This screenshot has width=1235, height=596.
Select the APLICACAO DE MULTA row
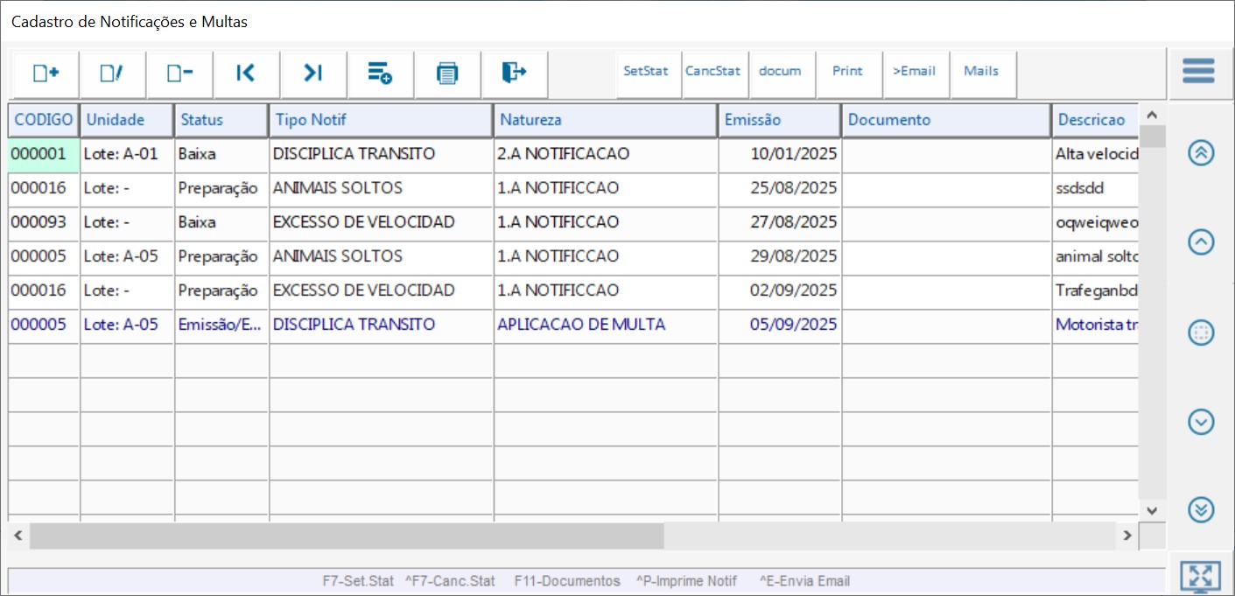pyautogui.click(x=581, y=325)
